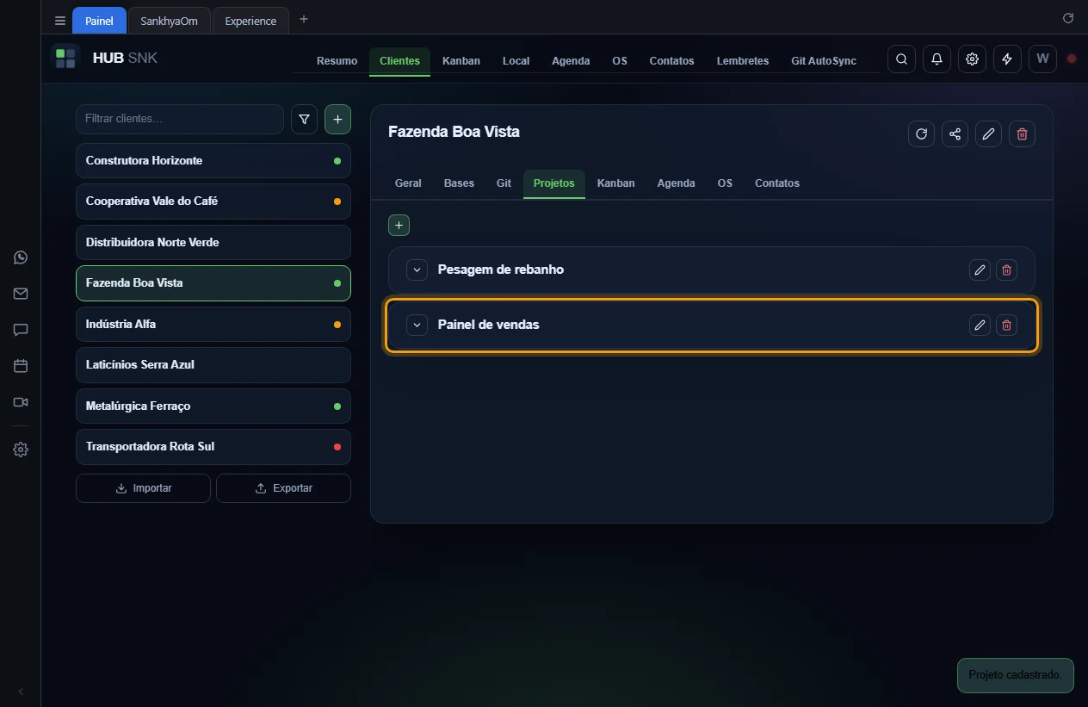Open the Local navigation tab
This screenshot has height=707, width=1088.
516,61
